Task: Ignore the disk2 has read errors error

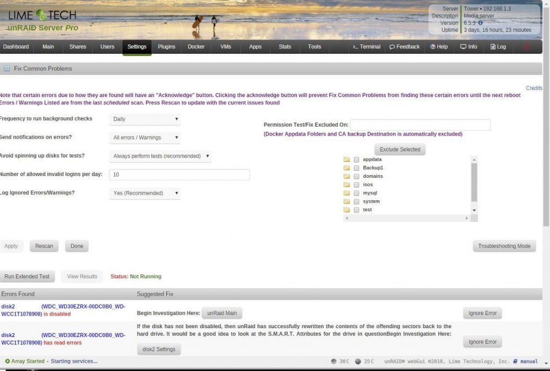Action: pyautogui.click(x=482, y=342)
